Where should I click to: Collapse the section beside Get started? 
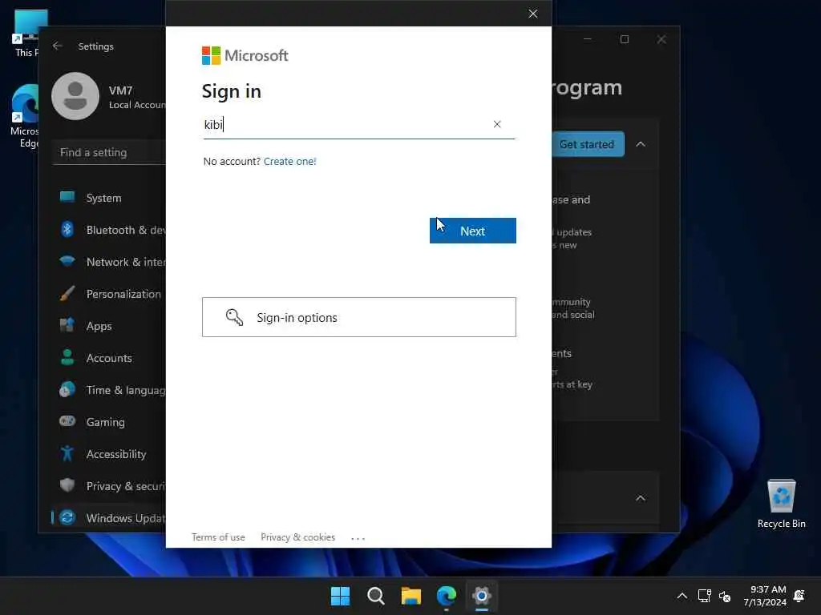click(x=641, y=144)
